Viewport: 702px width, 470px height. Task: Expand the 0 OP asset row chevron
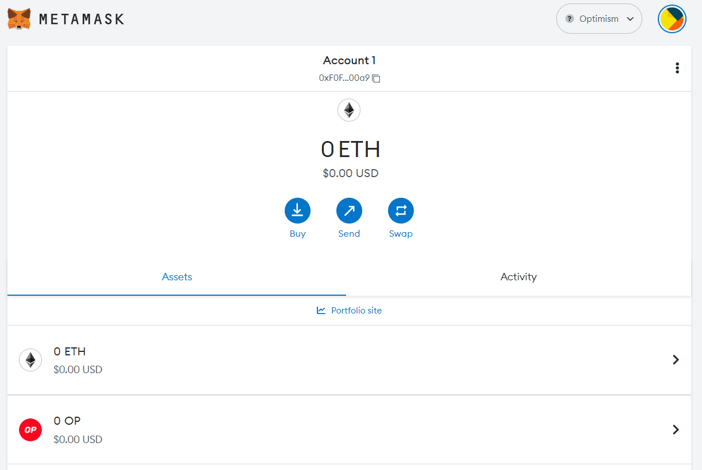tap(676, 429)
